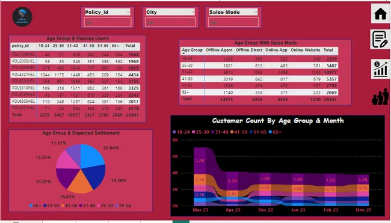Click the 18-24 legend entry in ribbon chart

click(181, 132)
